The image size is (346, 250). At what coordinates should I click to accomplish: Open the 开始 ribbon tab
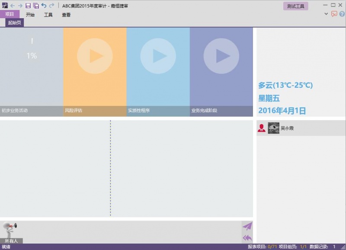point(30,15)
